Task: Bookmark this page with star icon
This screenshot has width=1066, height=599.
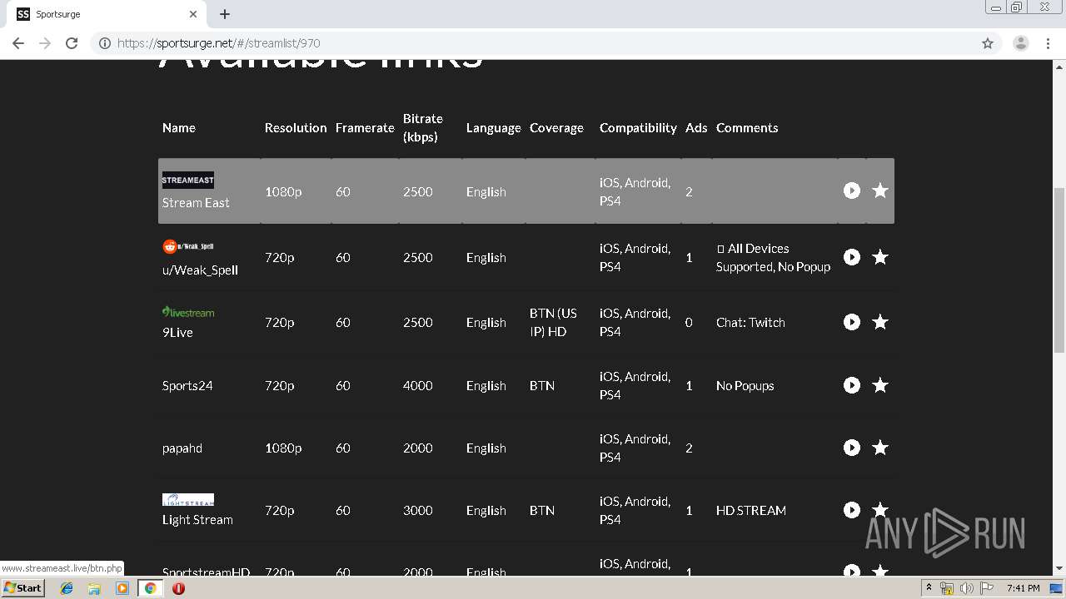Action: [988, 43]
